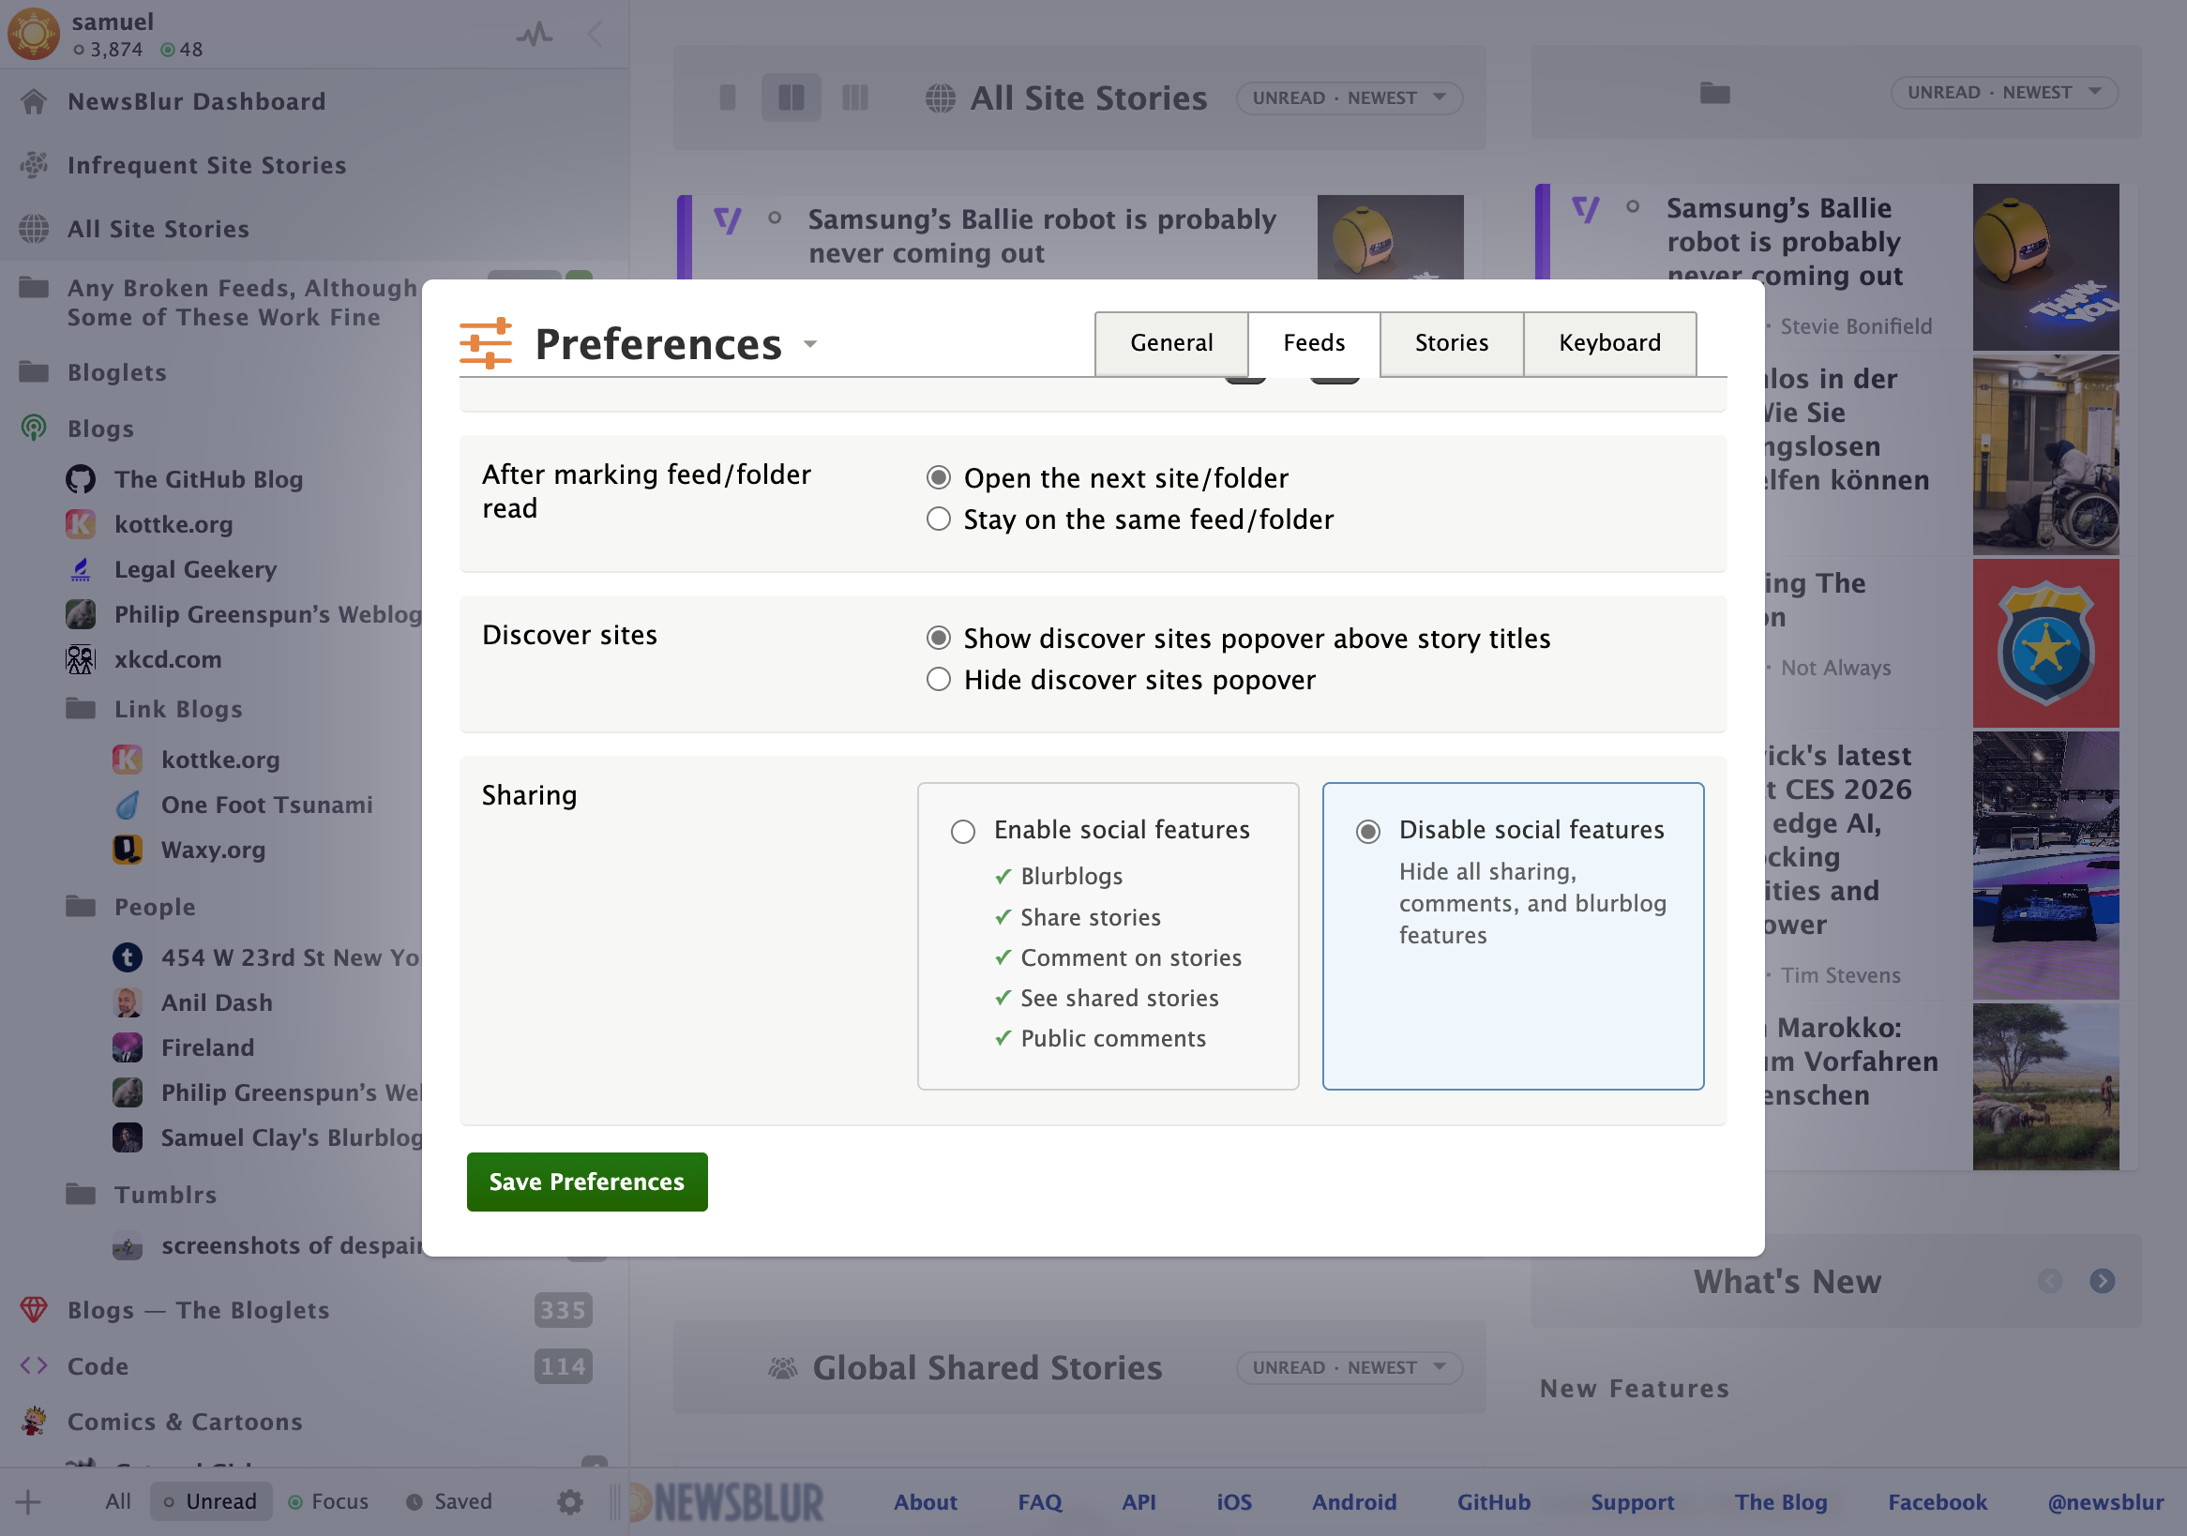Open the GitHub footer link
The image size is (2187, 1536).
click(1493, 1501)
